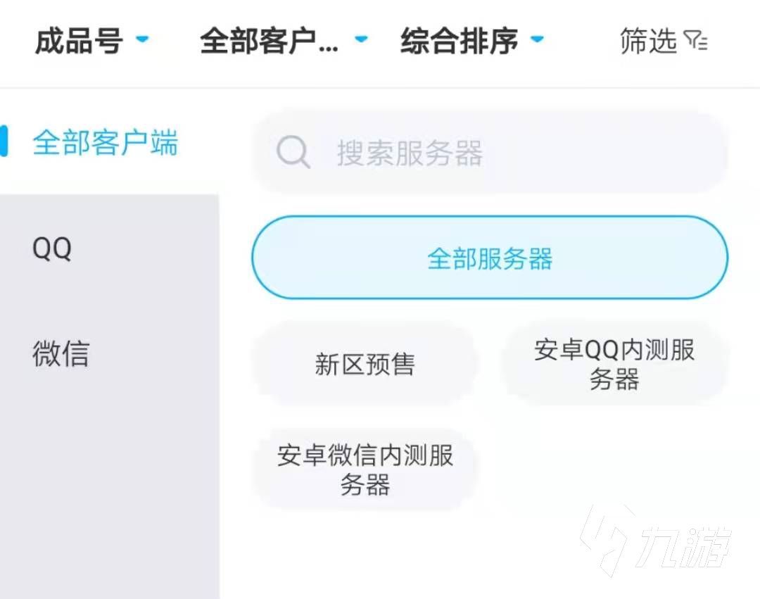The width and height of the screenshot is (760, 599).
Task: Expand the 成品号 dropdown arrow
Action: click(x=142, y=39)
